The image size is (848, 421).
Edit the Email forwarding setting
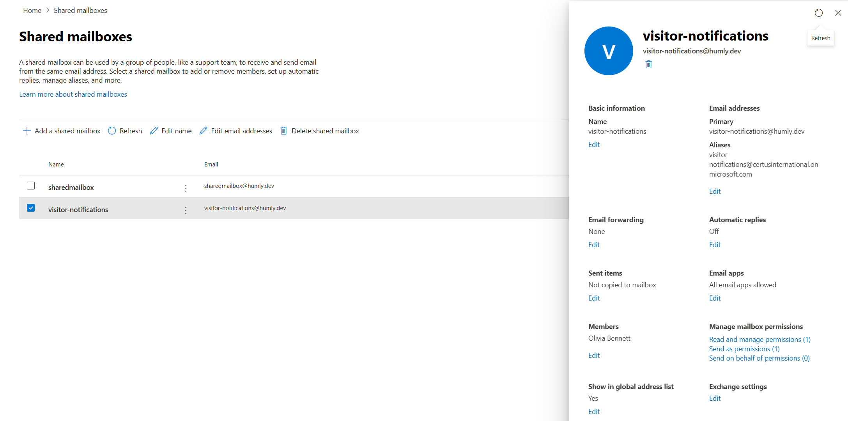[594, 245]
